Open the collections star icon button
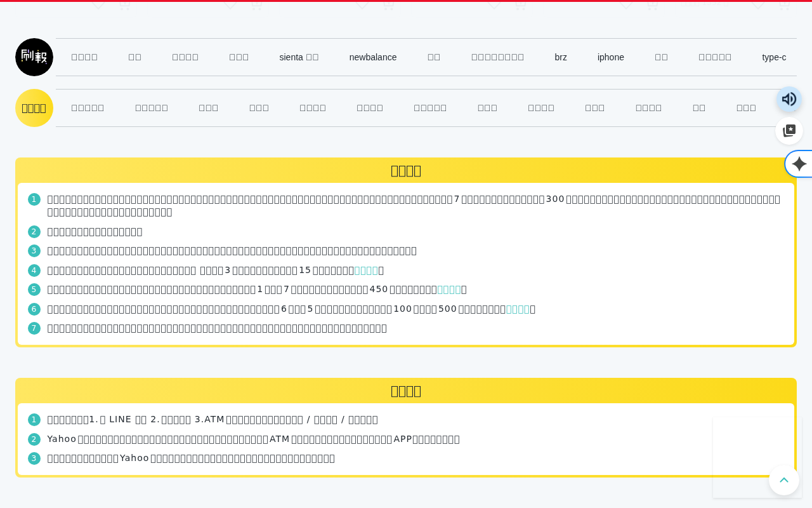Viewport: 812px width, 508px height. pyautogui.click(x=789, y=131)
